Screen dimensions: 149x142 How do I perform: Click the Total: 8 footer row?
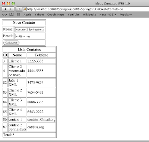coord(29,135)
